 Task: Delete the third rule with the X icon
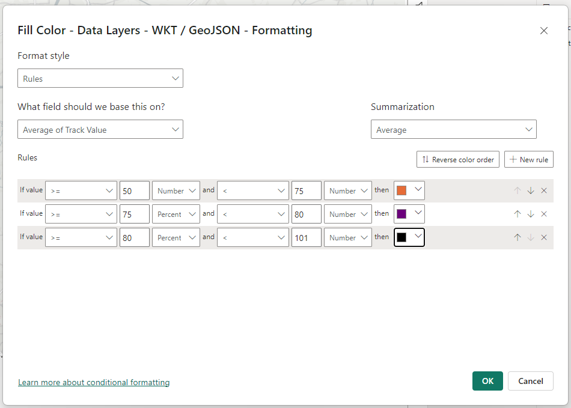tap(544, 237)
